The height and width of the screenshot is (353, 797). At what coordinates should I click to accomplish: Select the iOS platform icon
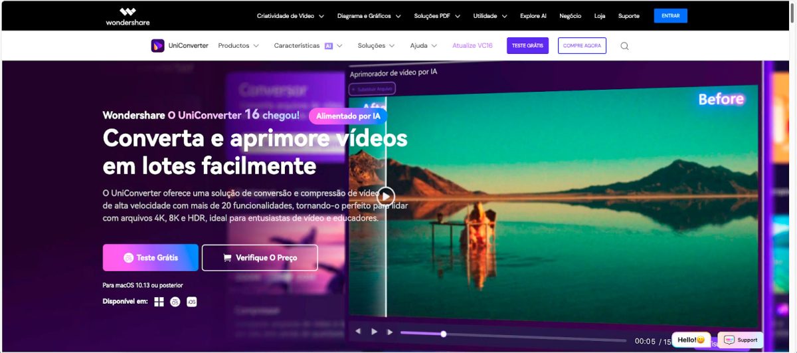tap(191, 302)
